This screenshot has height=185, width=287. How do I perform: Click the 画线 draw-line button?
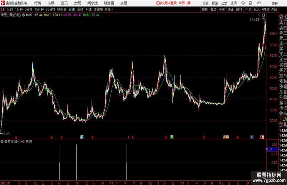(239, 9)
